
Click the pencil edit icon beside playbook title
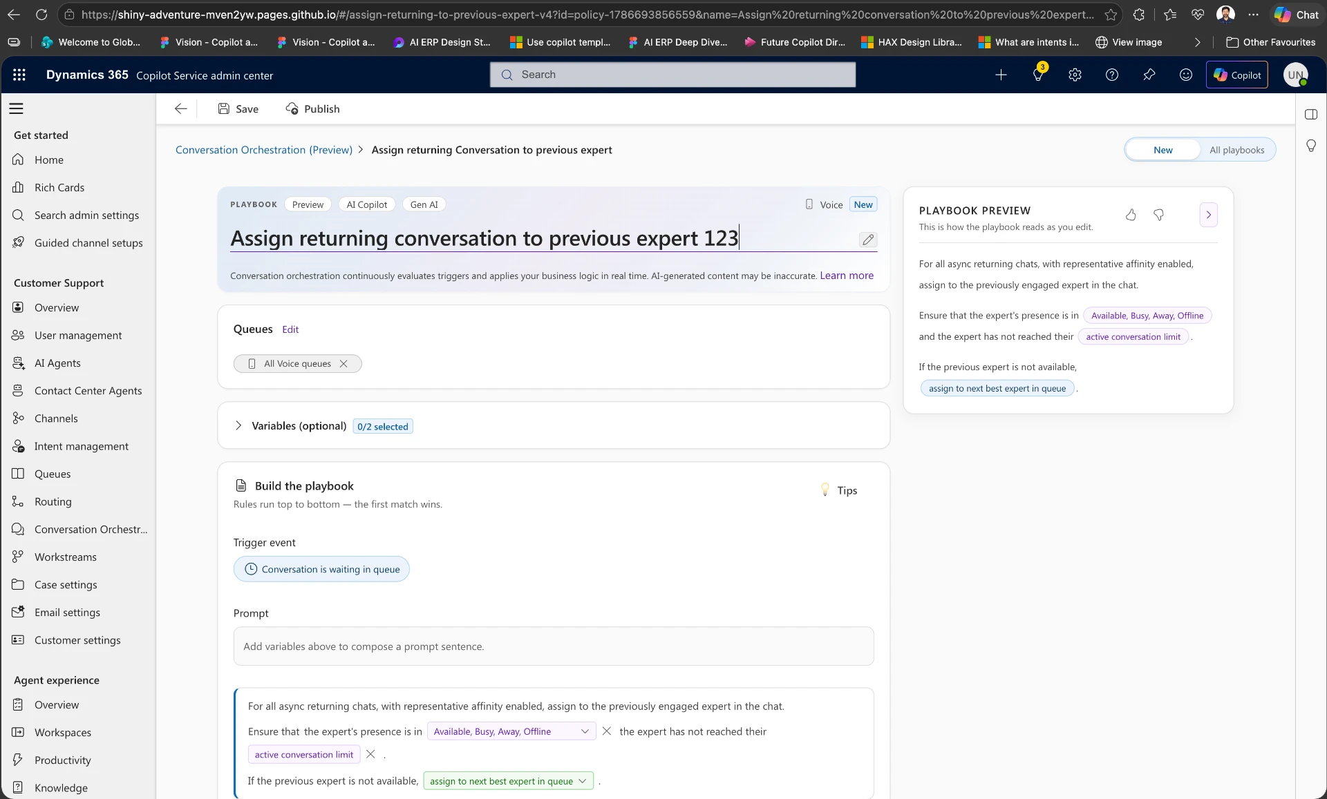point(868,240)
